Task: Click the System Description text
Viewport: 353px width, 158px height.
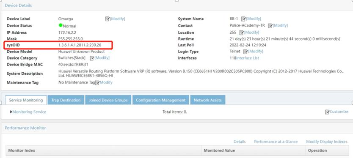Action: tap(201, 74)
